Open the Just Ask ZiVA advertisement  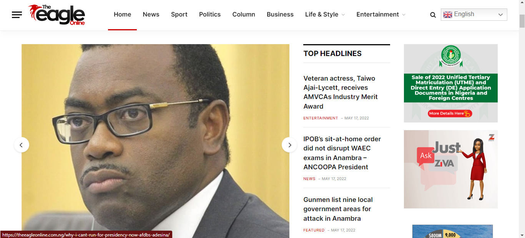(x=450, y=169)
